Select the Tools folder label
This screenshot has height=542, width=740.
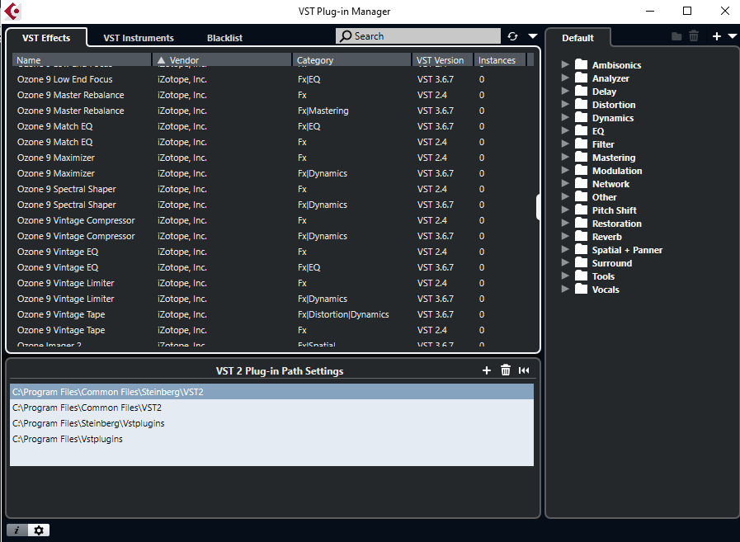603,276
